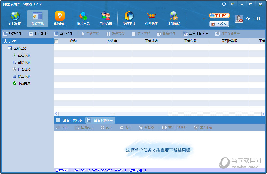
Task: Switch to 查看下载结果 tab
Action: click(100, 120)
